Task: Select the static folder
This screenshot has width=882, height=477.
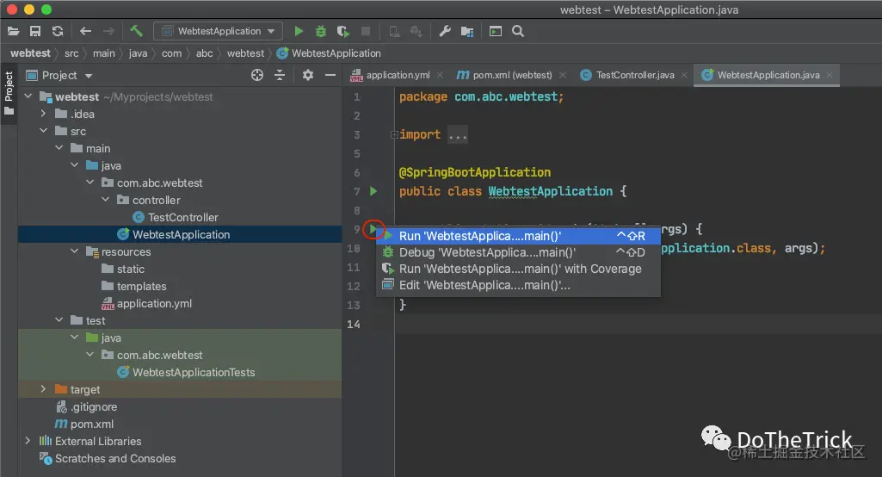Action: click(131, 269)
